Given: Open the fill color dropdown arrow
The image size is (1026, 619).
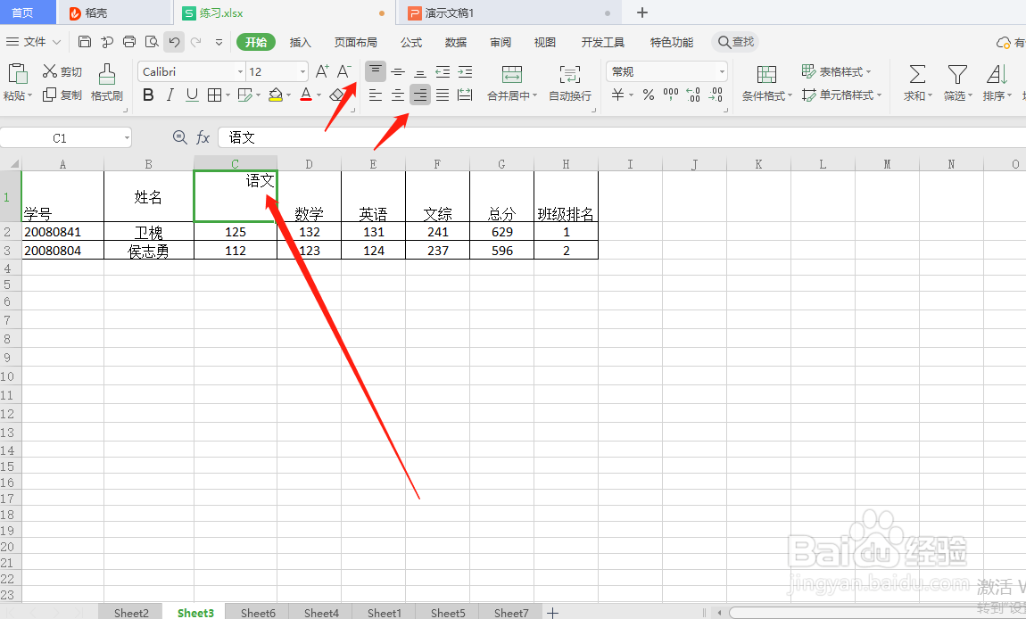Looking at the screenshot, I should [287, 95].
